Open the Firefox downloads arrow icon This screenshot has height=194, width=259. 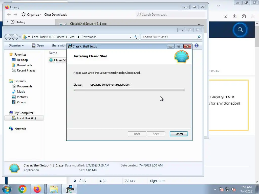(x=234, y=16)
